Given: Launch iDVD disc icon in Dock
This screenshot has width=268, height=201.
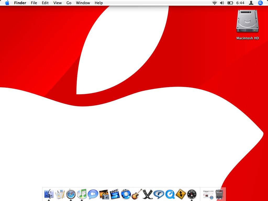Looking at the screenshot, I should 126,194.
